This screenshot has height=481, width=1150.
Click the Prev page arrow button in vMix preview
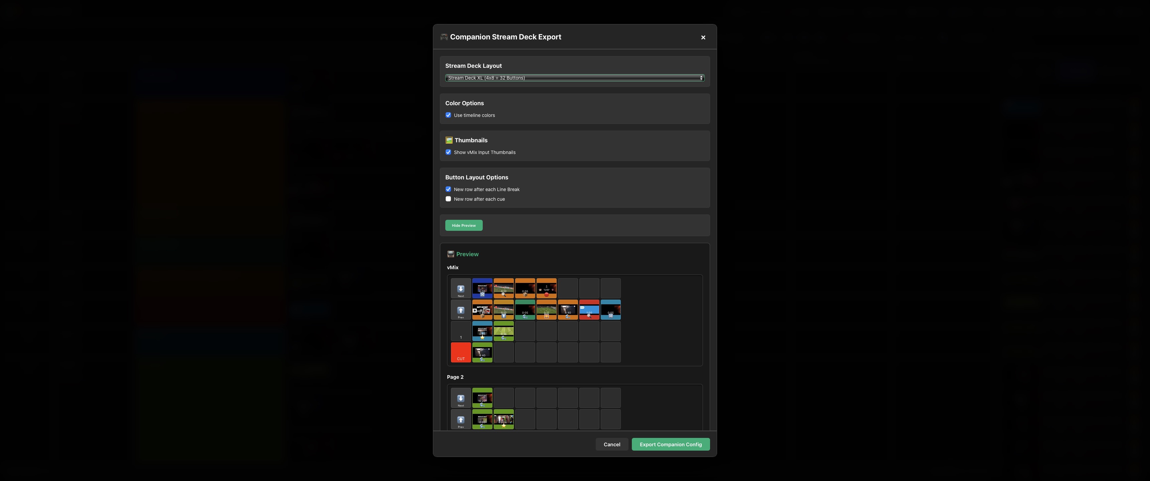[x=461, y=310]
